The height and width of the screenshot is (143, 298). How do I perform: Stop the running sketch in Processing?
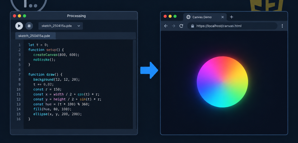[x=29, y=26]
